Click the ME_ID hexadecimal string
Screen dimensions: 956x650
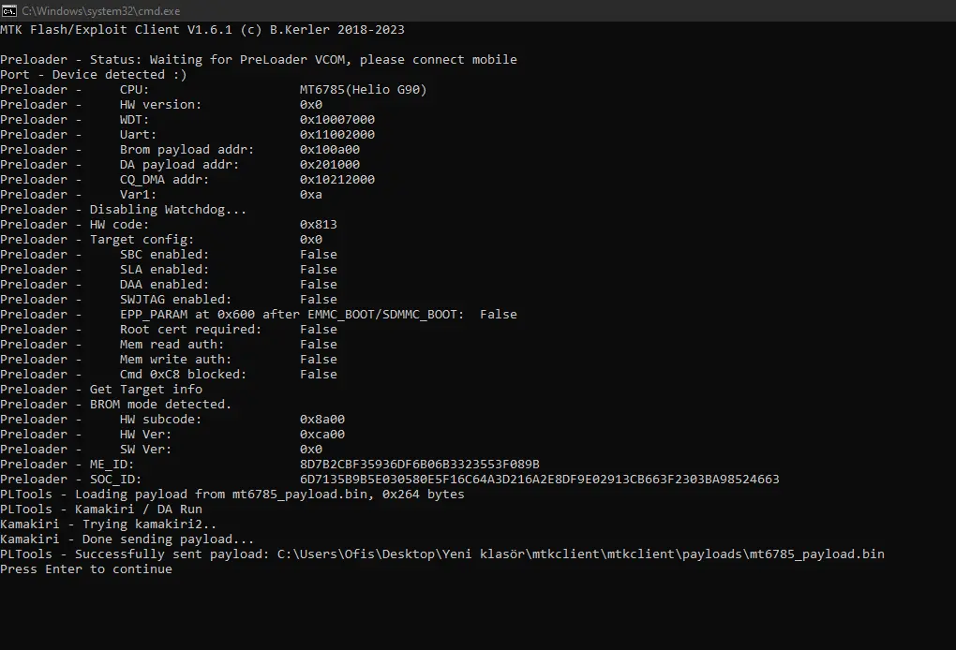tap(420, 465)
